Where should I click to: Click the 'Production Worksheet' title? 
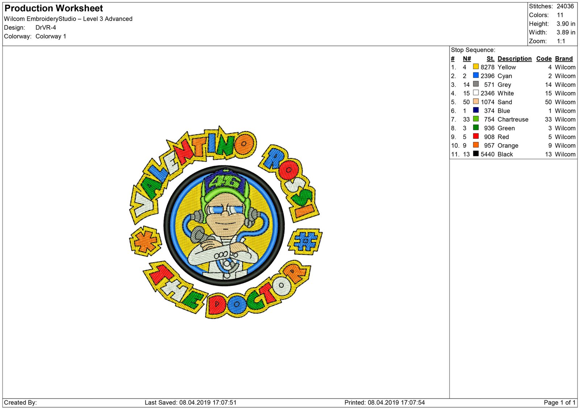point(54,8)
